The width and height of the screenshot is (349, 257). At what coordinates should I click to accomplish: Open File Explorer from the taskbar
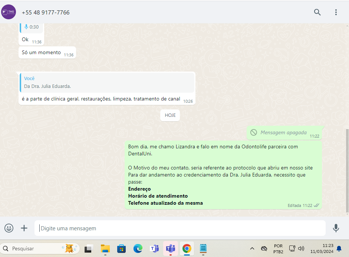coord(105,248)
